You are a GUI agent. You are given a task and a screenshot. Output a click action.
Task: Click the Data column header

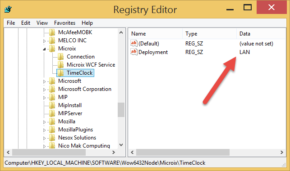click(261, 34)
